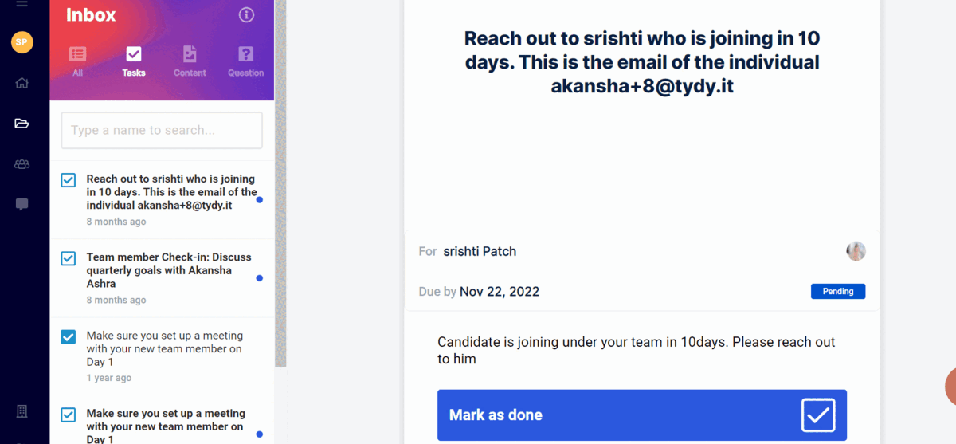Viewport: 956px width, 444px height.
Task: Click the building organization icon
Action: 22,411
